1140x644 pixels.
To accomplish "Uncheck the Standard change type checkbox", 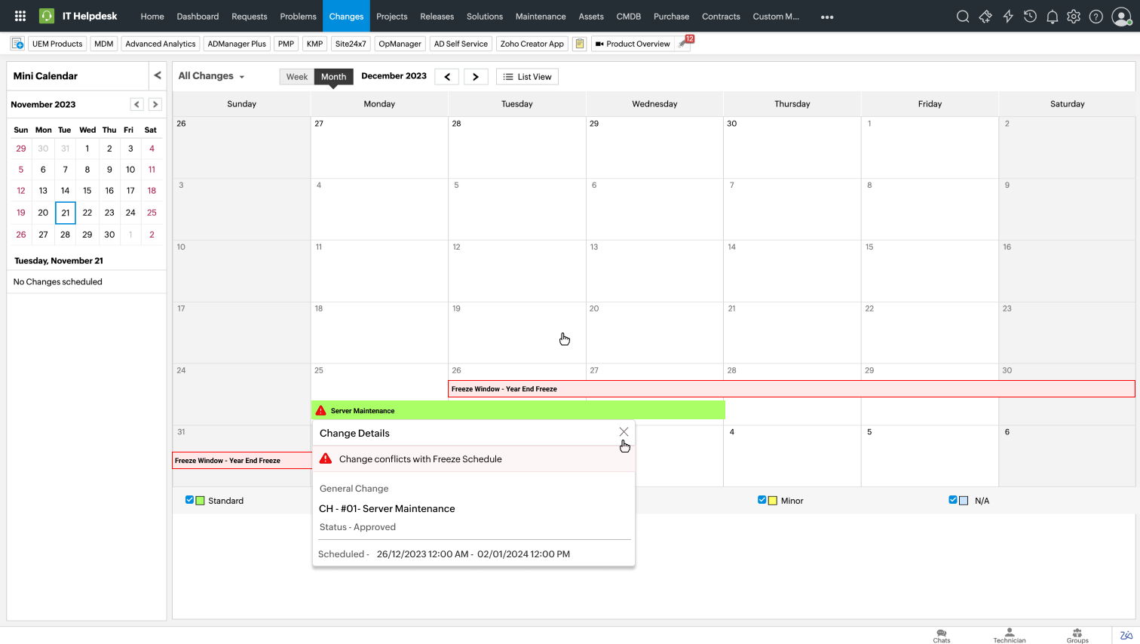I will (x=189, y=500).
